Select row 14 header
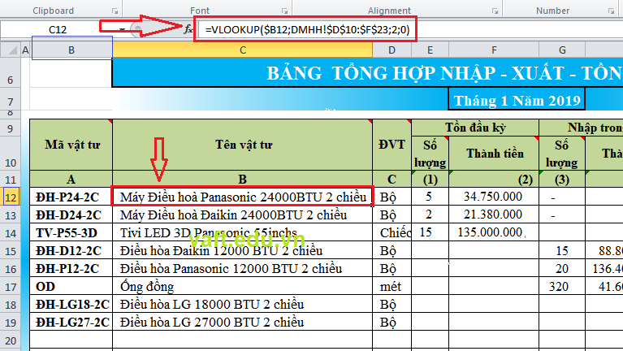623x351 pixels. pyautogui.click(x=11, y=233)
